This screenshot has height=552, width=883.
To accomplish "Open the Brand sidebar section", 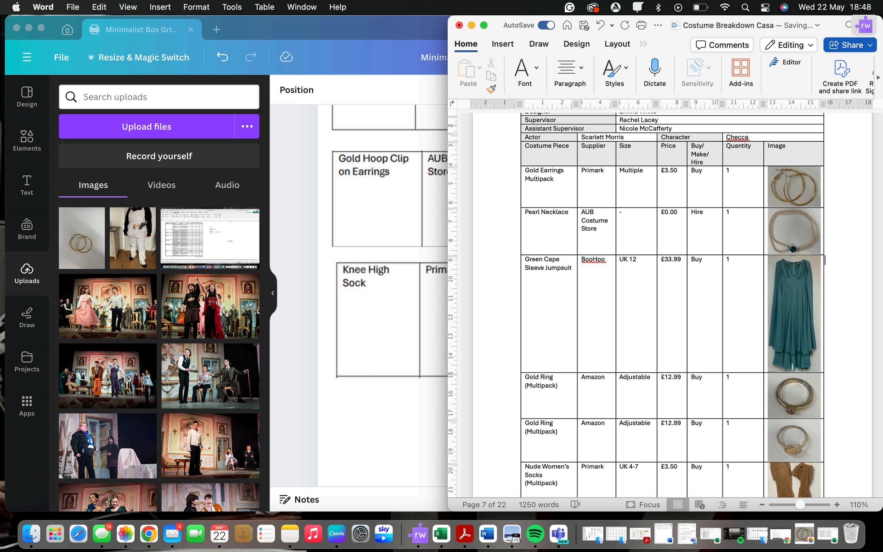I will tap(27, 229).
